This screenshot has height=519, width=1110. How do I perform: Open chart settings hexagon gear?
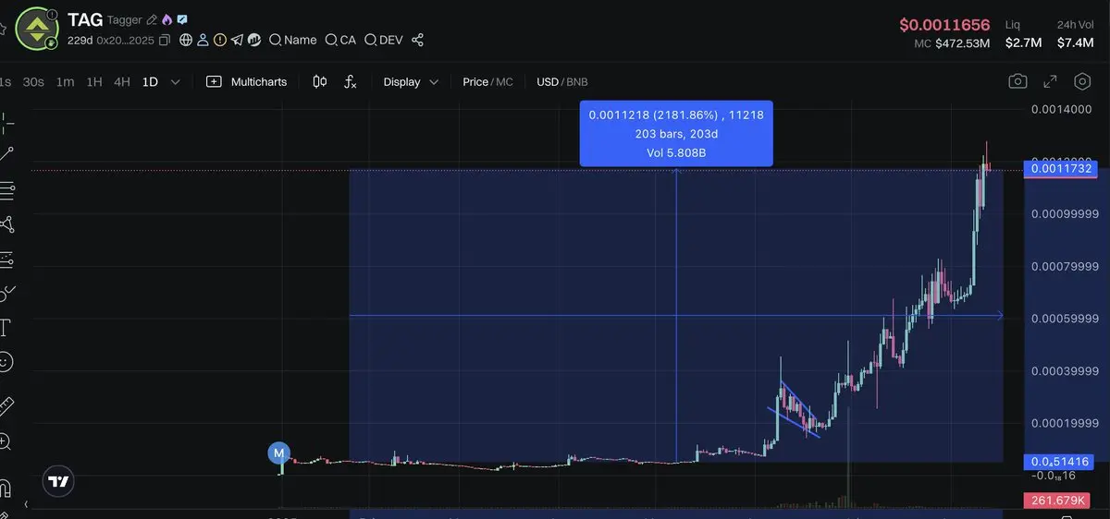(x=1082, y=82)
